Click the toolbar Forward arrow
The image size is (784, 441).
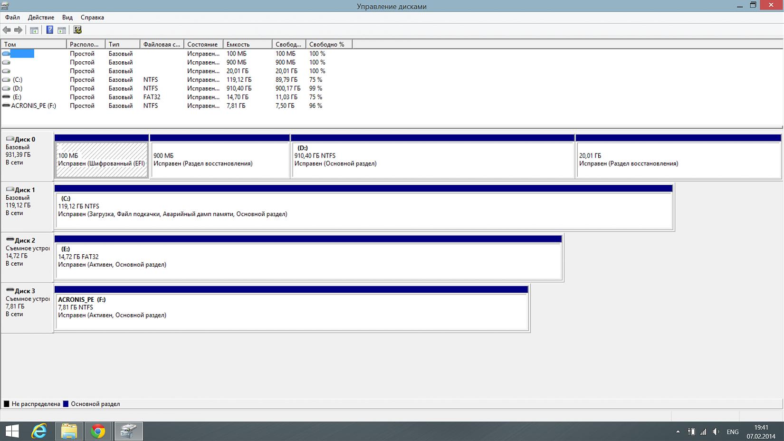click(x=18, y=30)
